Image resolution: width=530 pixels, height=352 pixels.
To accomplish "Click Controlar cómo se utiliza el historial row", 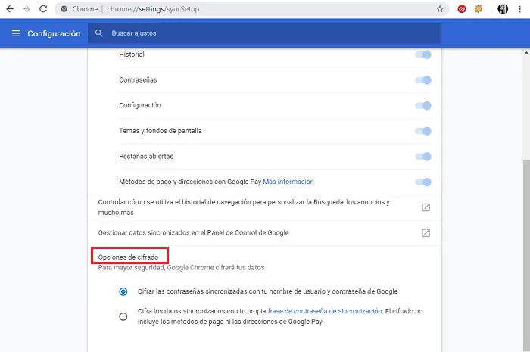I will click(264, 207).
